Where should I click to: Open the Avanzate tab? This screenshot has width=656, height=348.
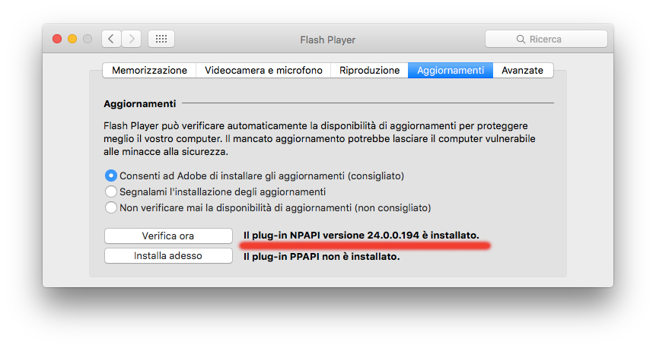[x=522, y=71]
